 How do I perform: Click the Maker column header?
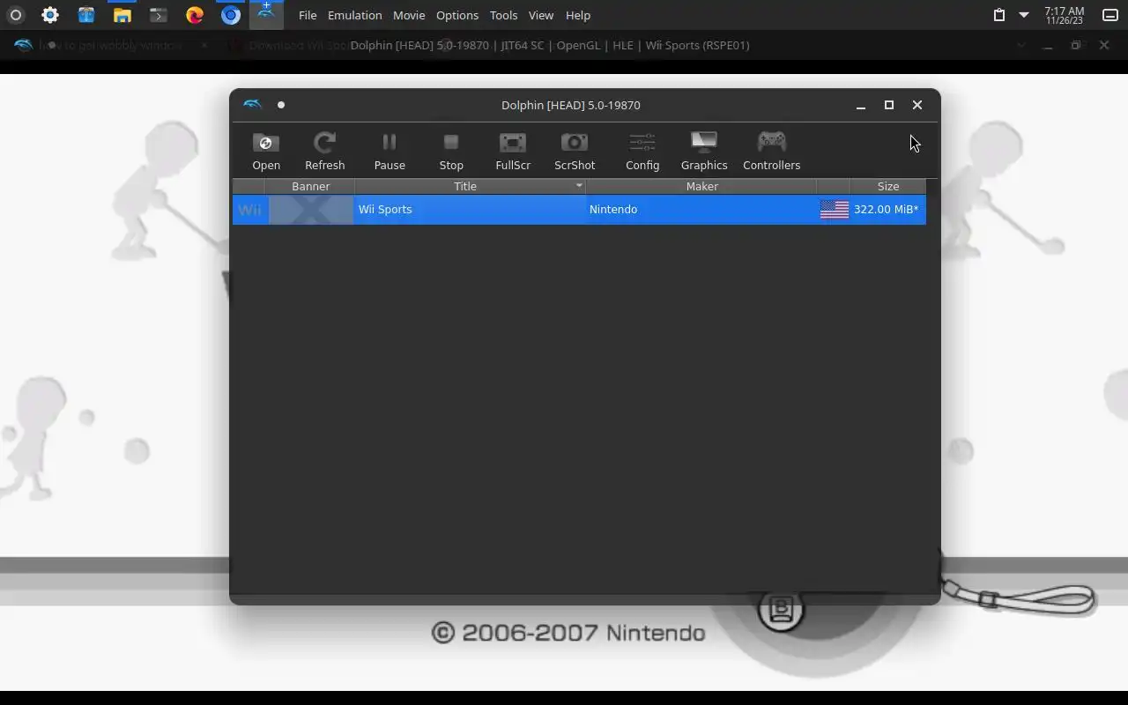pyautogui.click(x=701, y=186)
